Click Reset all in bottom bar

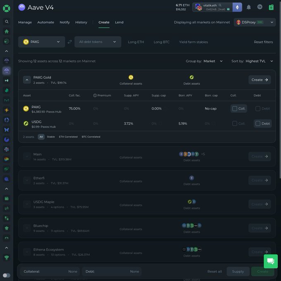(214, 271)
